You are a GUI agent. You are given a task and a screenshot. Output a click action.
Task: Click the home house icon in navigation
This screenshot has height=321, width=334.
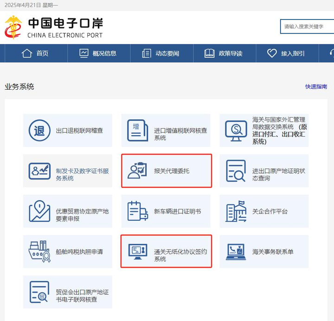(x=27, y=53)
